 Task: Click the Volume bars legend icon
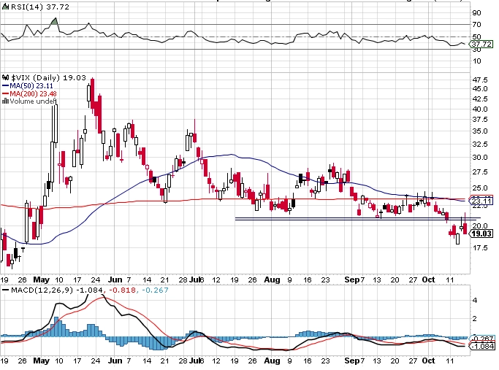5,101
